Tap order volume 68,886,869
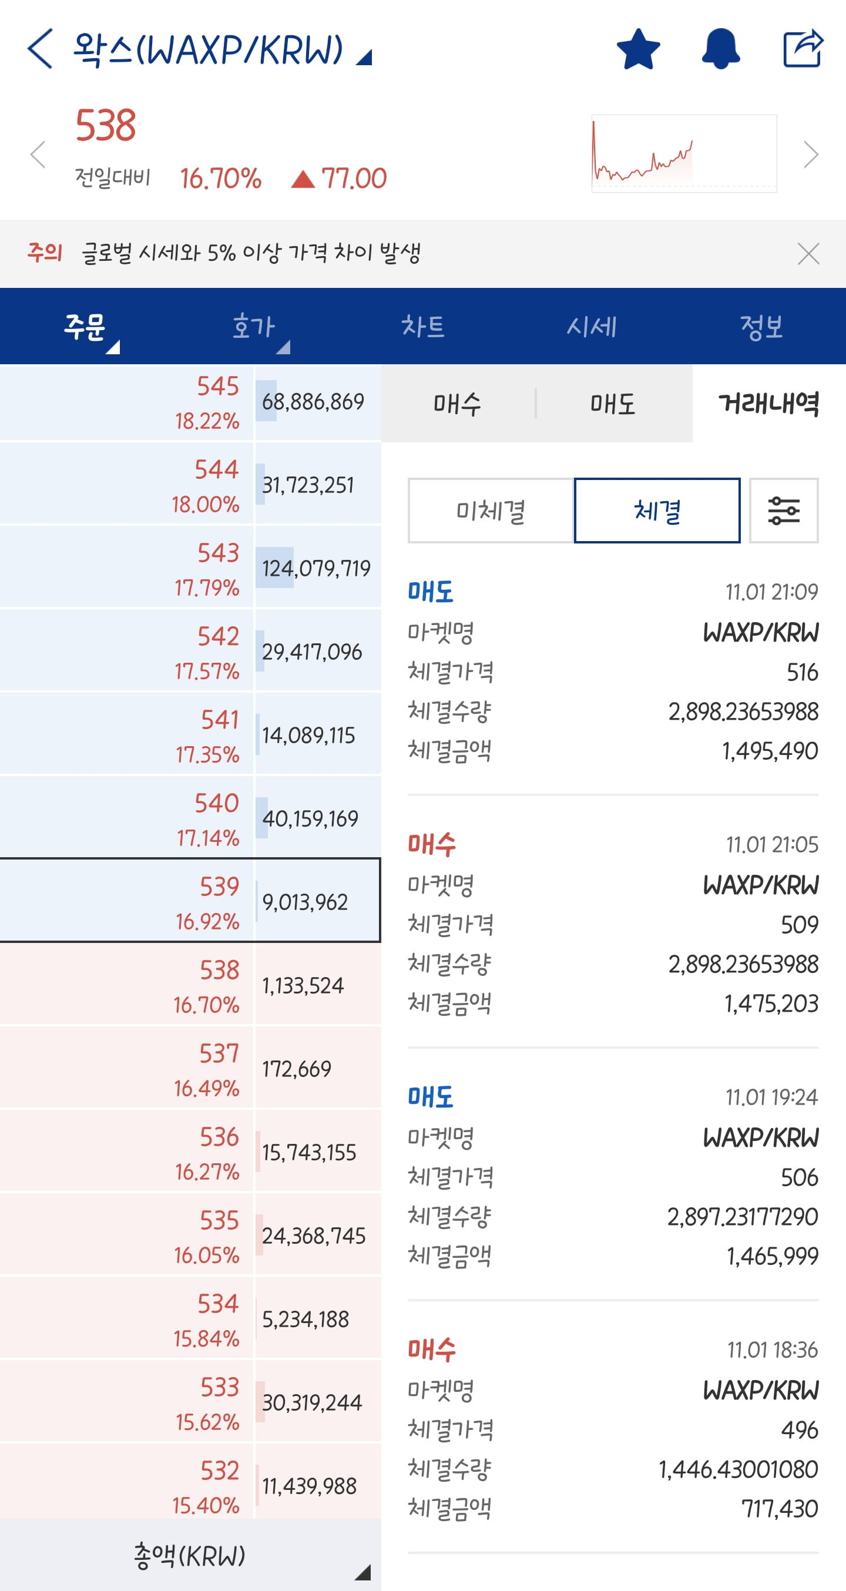The image size is (846, 1591). click(313, 402)
